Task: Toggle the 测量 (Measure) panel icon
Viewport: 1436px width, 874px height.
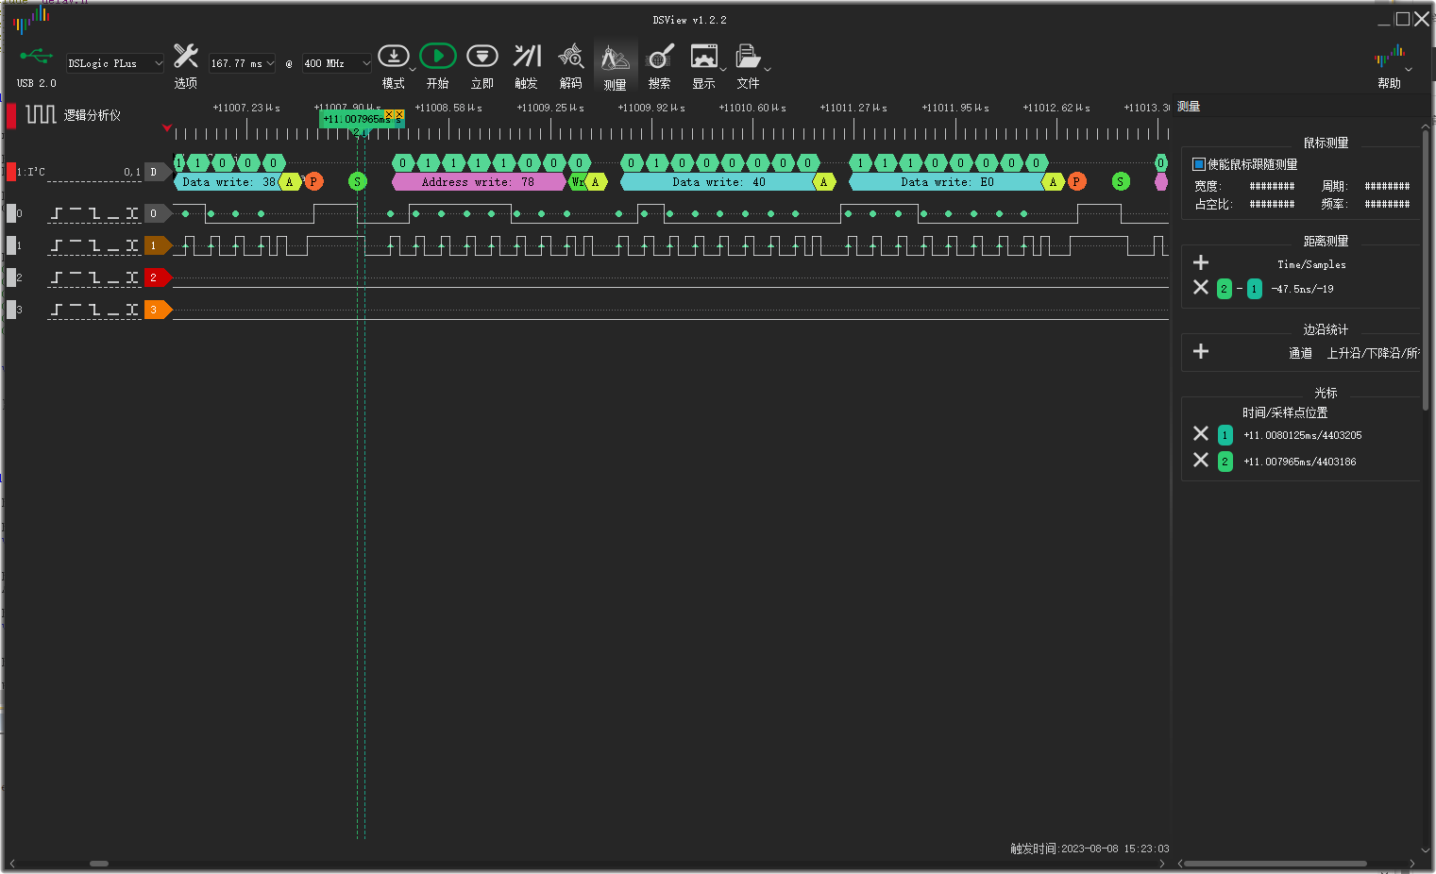Action: pyautogui.click(x=615, y=59)
